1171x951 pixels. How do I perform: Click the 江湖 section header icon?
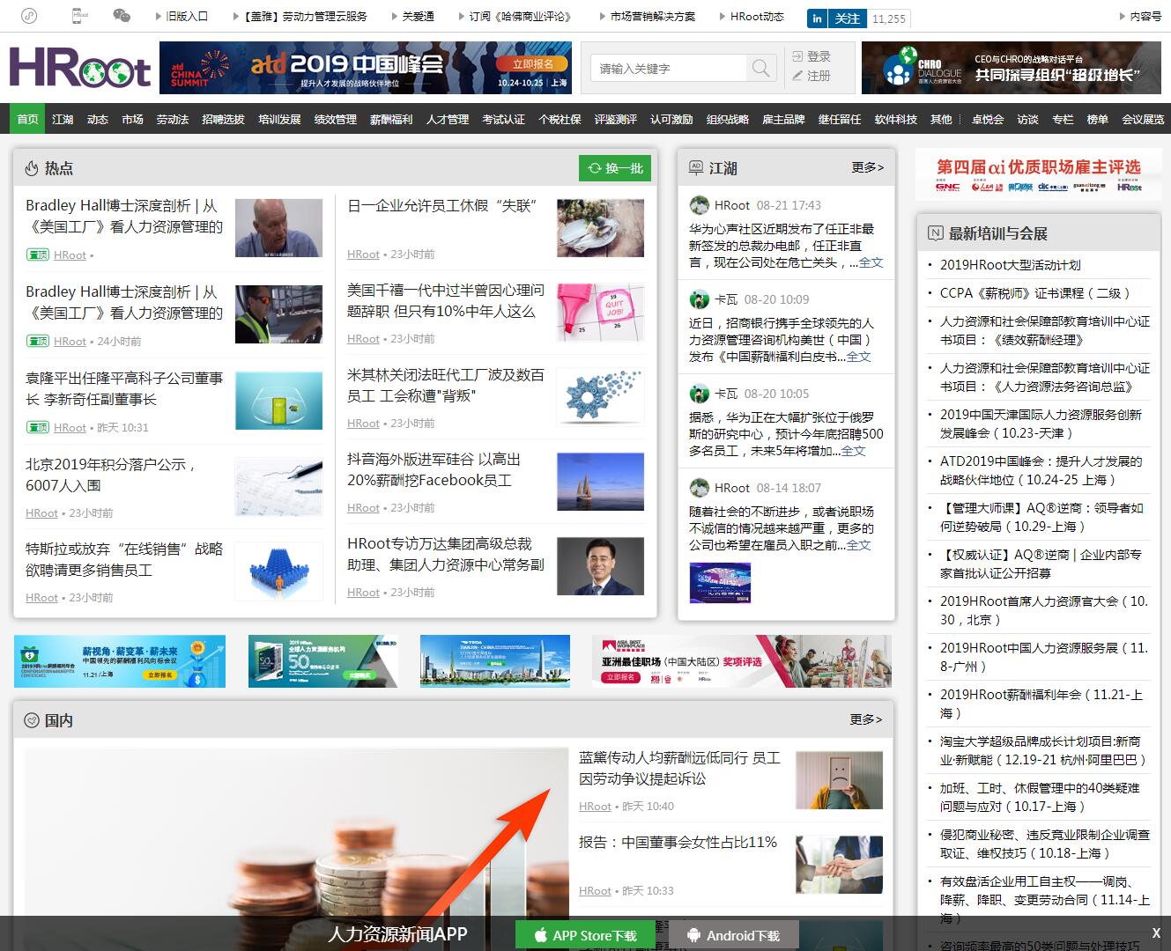[x=696, y=167]
